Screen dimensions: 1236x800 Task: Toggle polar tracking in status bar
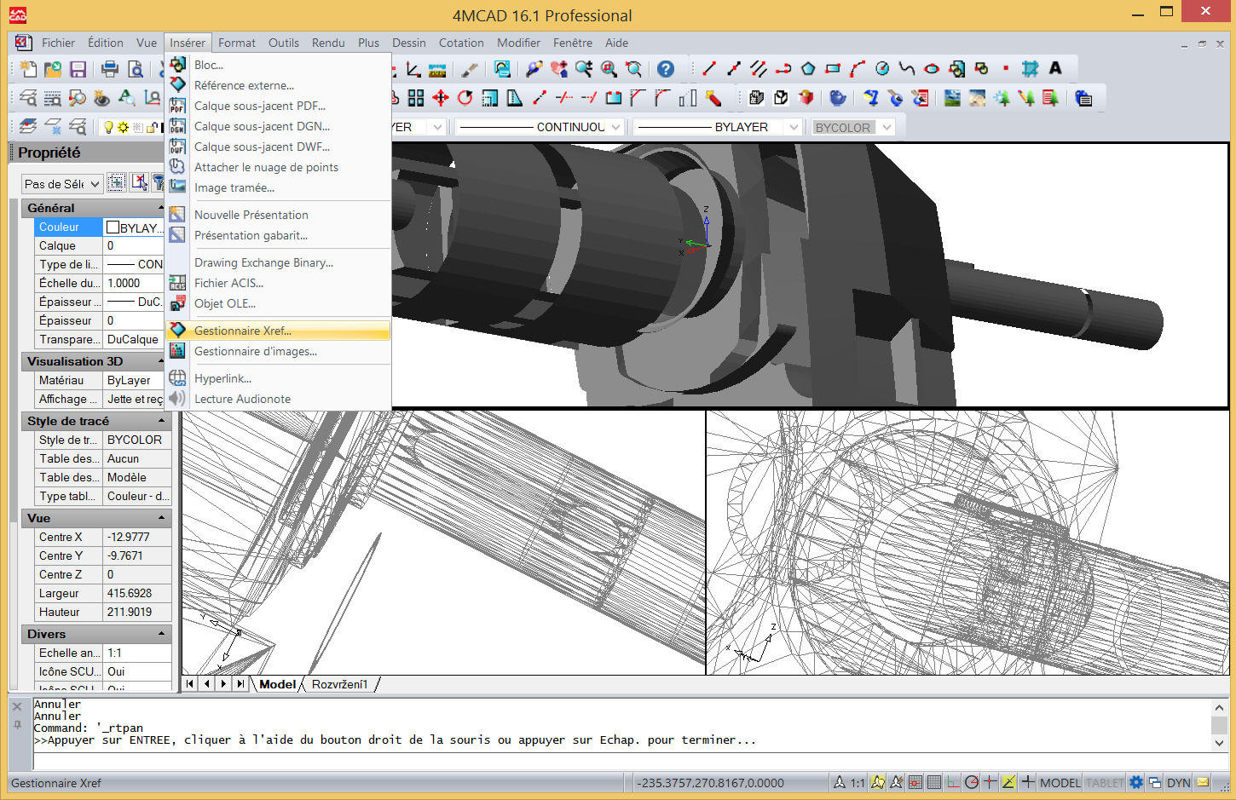click(x=972, y=782)
